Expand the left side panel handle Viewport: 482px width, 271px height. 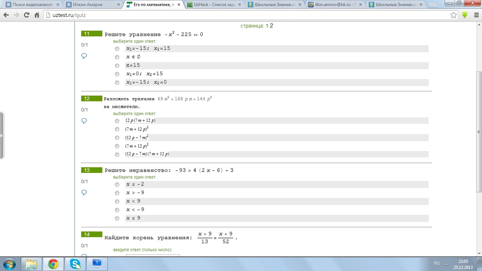coord(2,135)
